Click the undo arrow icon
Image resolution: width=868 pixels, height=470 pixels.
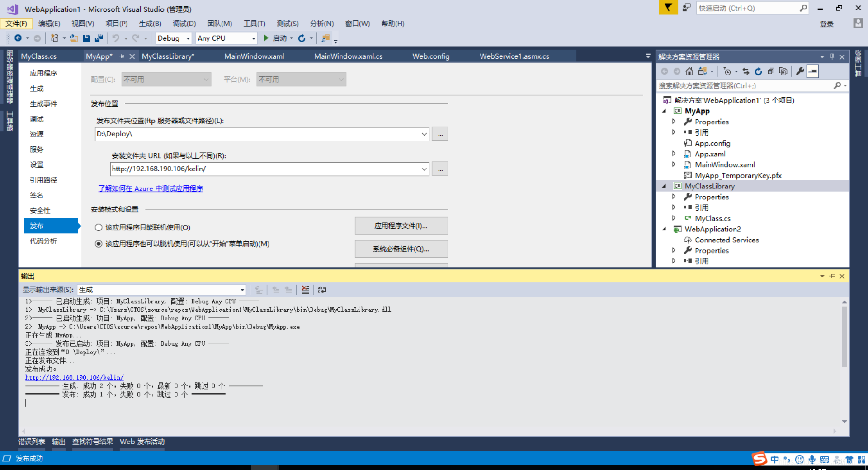click(x=116, y=38)
